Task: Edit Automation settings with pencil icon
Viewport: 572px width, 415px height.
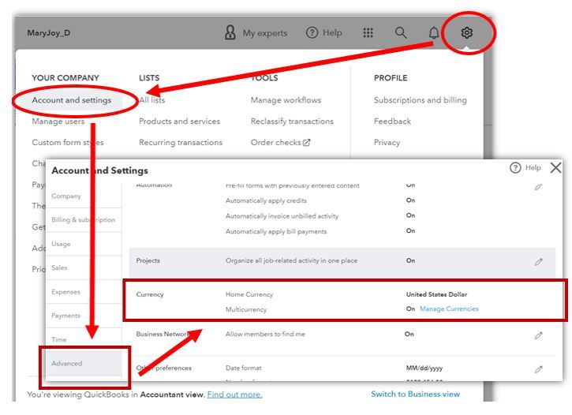Action: tap(538, 187)
